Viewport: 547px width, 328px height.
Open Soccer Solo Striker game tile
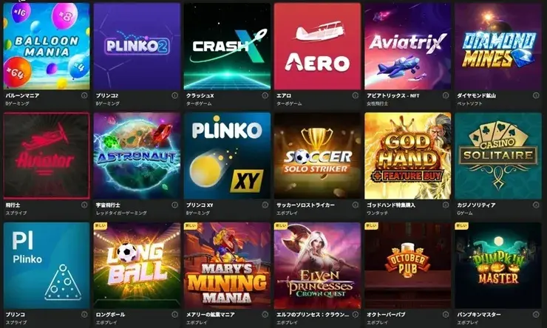click(x=317, y=155)
